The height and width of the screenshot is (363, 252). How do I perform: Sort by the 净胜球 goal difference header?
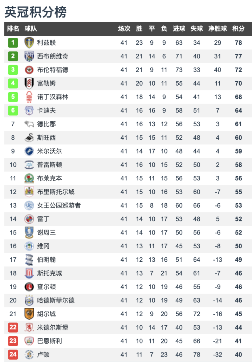[218, 29]
